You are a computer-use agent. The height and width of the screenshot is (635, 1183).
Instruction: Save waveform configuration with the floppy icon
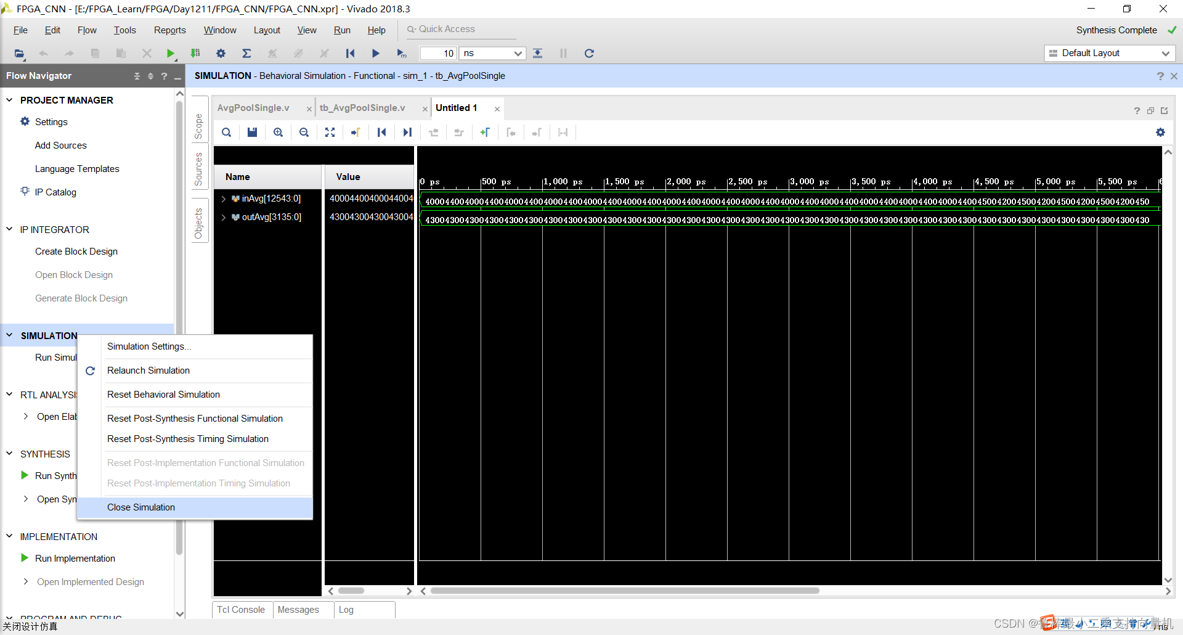[252, 133]
